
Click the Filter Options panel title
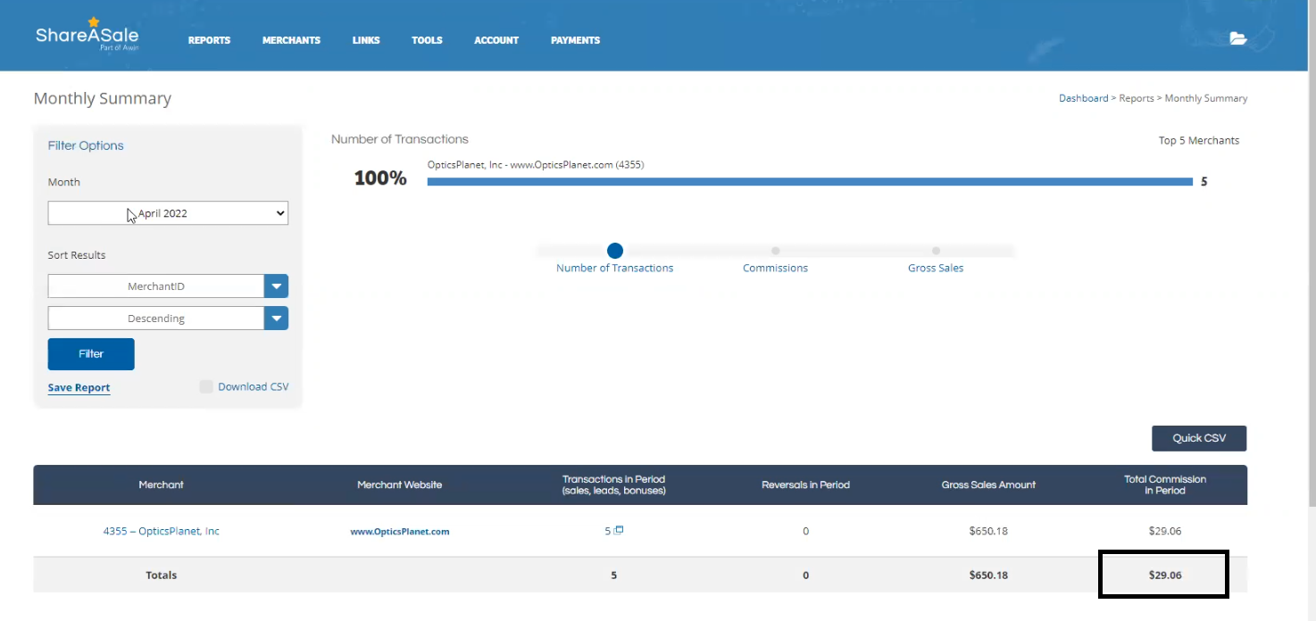(86, 145)
